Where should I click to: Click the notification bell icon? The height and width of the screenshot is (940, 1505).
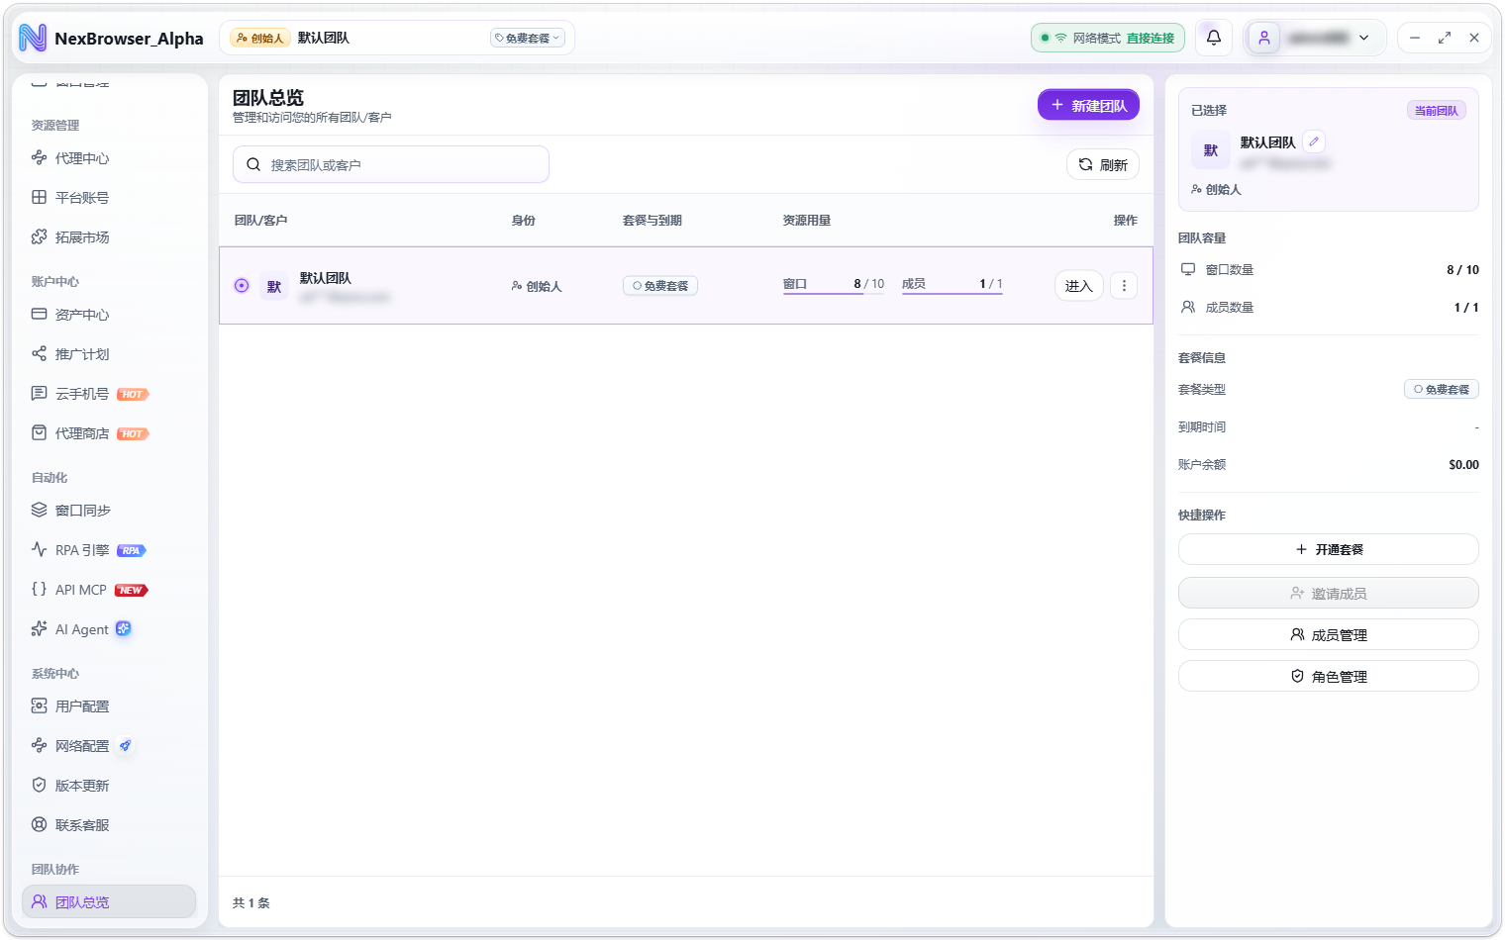pyautogui.click(x=1213, y=38)
